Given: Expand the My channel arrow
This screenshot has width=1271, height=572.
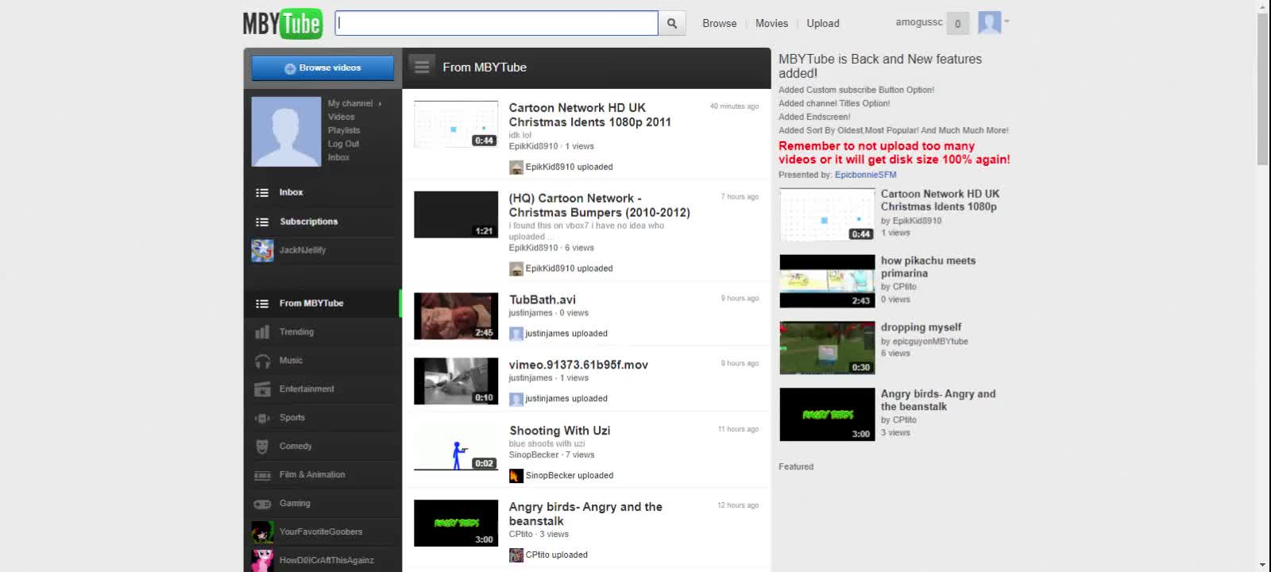Looking at the screenshot, I should 380,104.
